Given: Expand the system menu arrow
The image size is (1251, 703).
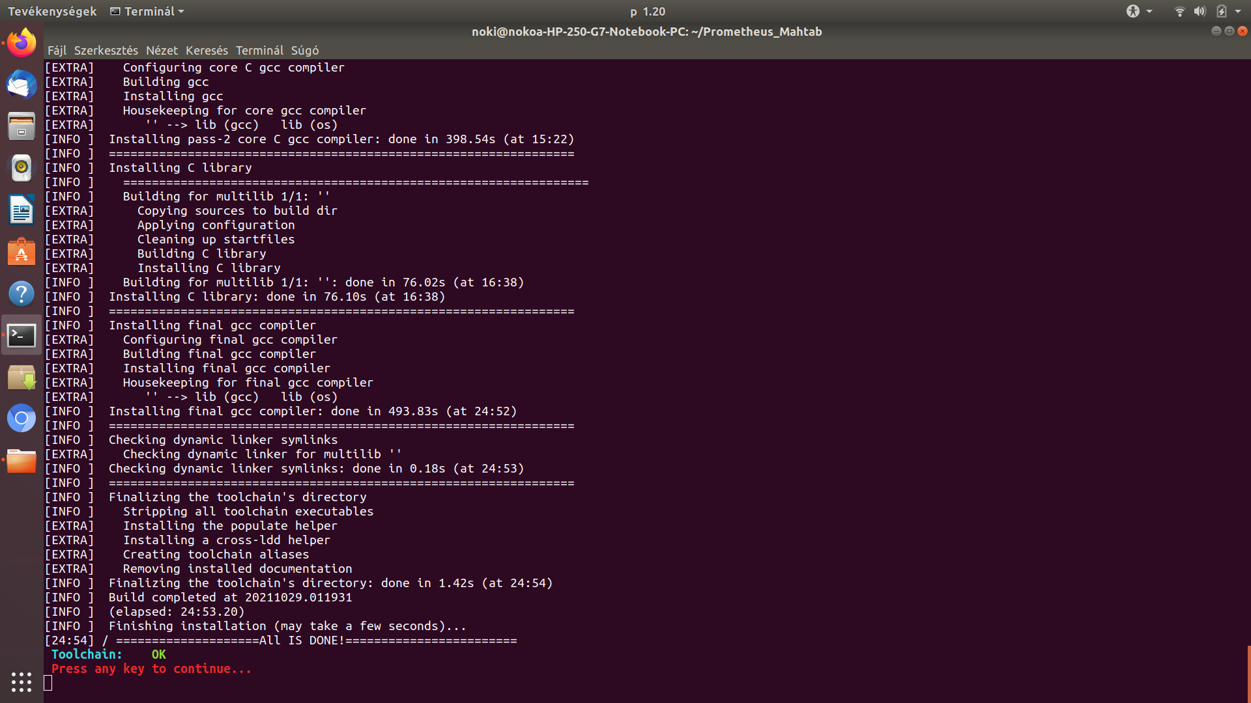Looking at the screenshot, I should pos(1238,11).
